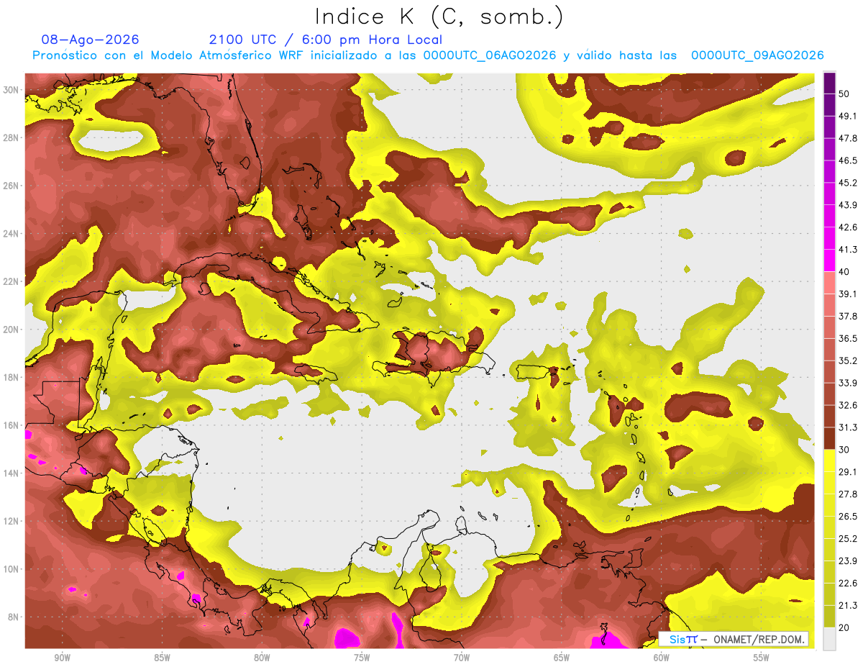
Task: Click the longitude axis label "65W"
Action: (x=562, y=658)
